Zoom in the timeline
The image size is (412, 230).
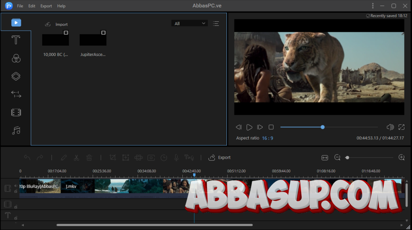click(402, 157)
